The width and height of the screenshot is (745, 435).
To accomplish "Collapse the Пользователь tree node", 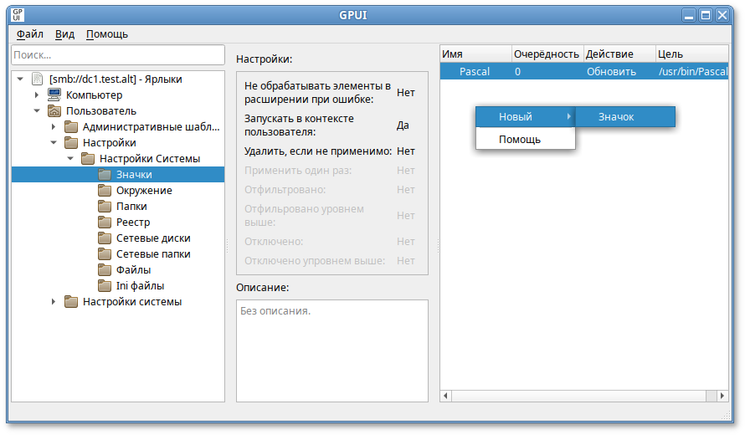I will click(37, 111).
